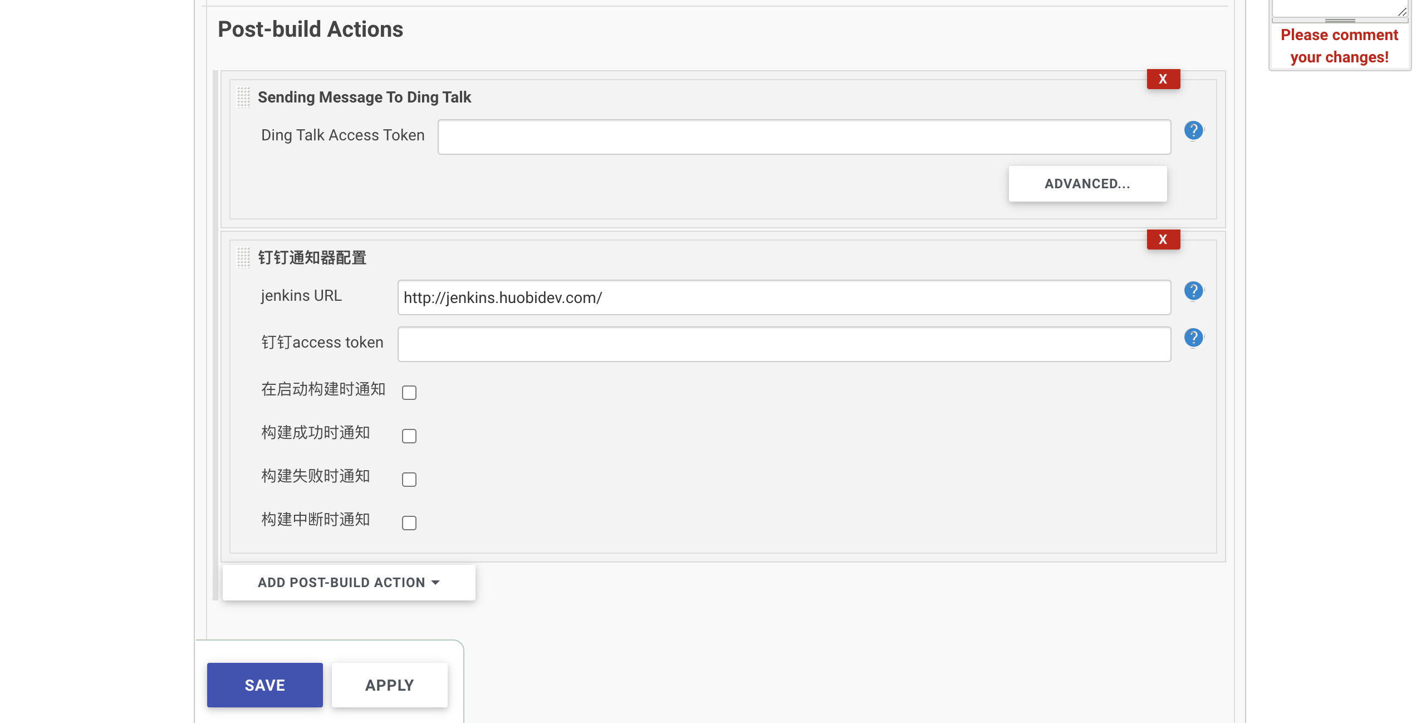The width and height of the screenshot is (1421, 723).
Task: Open help for jenkins URL field
Action: point(1193,290)
